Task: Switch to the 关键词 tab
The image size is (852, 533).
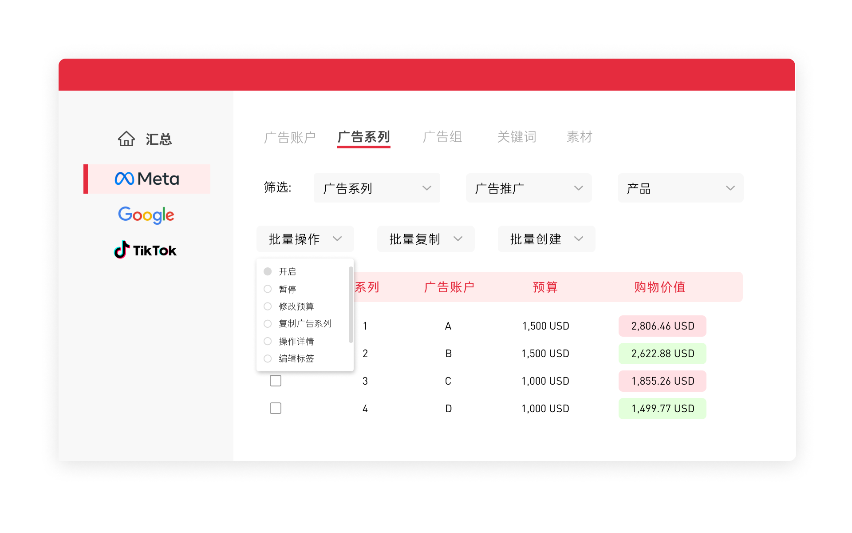Action: [x=517, y=137]
